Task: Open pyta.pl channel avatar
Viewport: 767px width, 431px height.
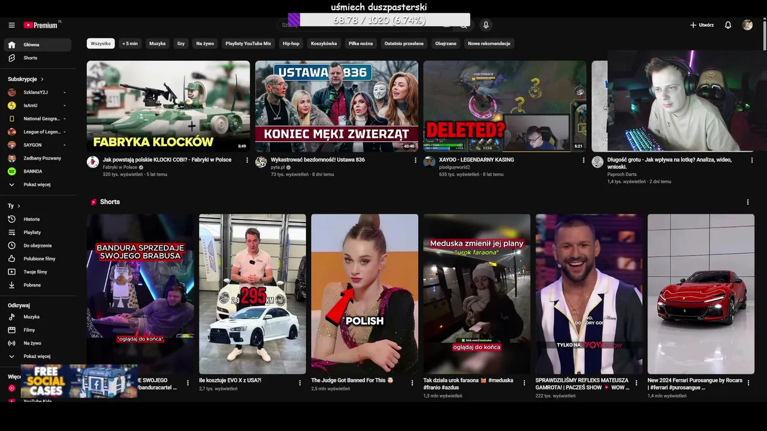Action: click(x=261, y=162)
